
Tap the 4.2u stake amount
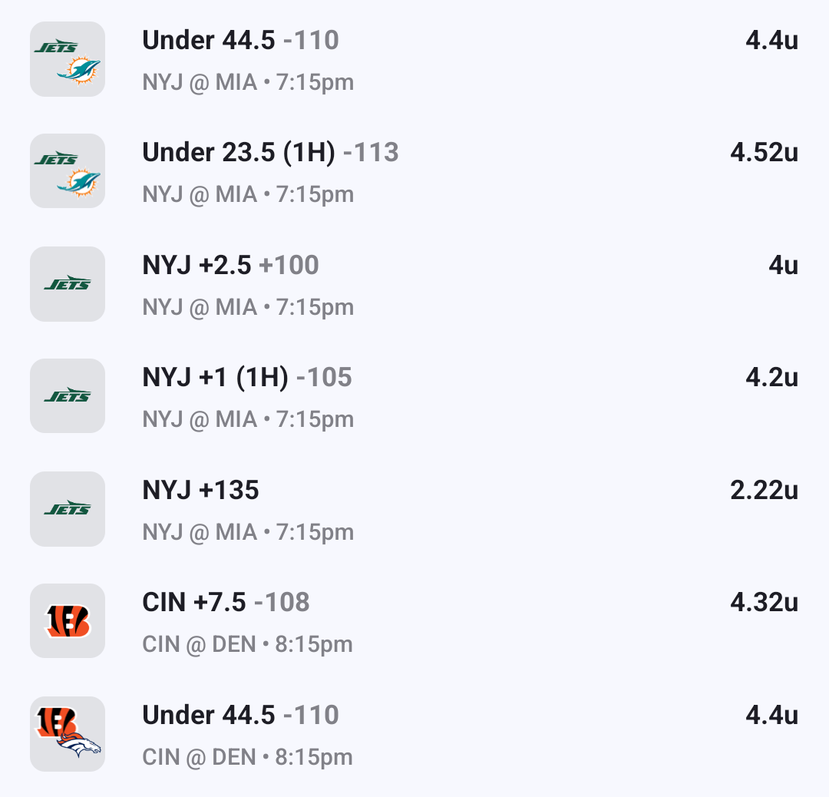(x=771, y=378)
